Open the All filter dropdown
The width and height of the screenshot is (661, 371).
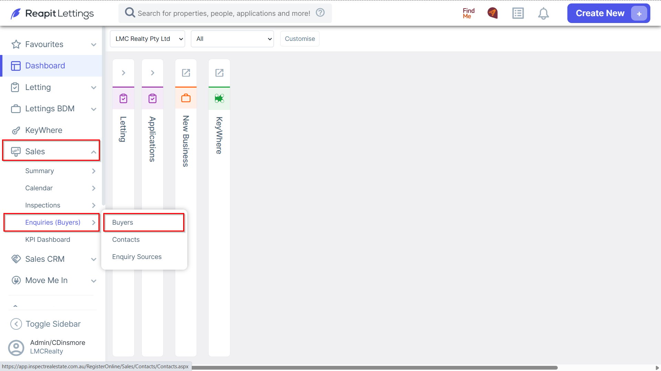tap(232, 39)
